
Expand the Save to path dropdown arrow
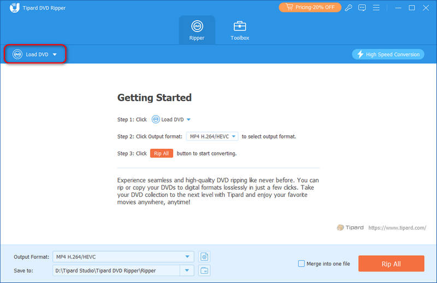click(x=187, y=270)
